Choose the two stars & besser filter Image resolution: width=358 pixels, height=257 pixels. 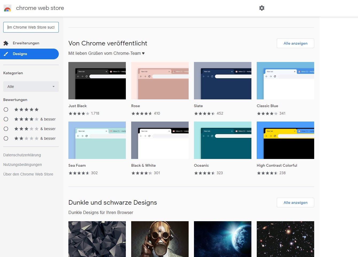point(6,138)
